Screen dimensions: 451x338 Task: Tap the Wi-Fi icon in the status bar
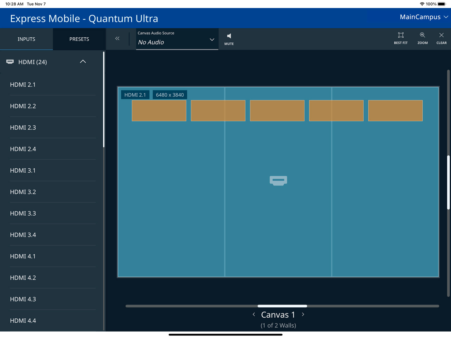click(422, 4)
